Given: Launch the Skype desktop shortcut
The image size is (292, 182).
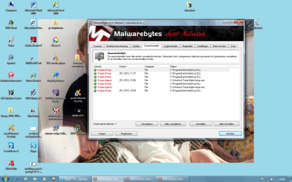Looking at the screenshot, I should click(33, 148).
